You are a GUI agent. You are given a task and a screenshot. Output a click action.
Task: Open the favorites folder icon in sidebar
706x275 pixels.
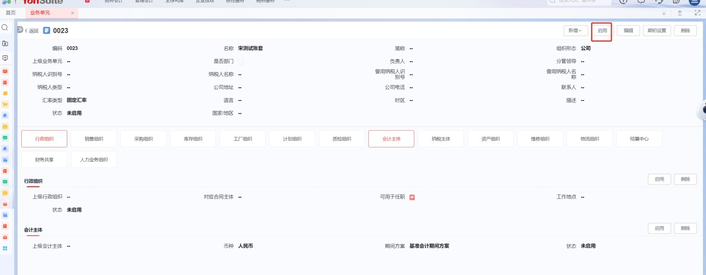[x=5, y=43]
